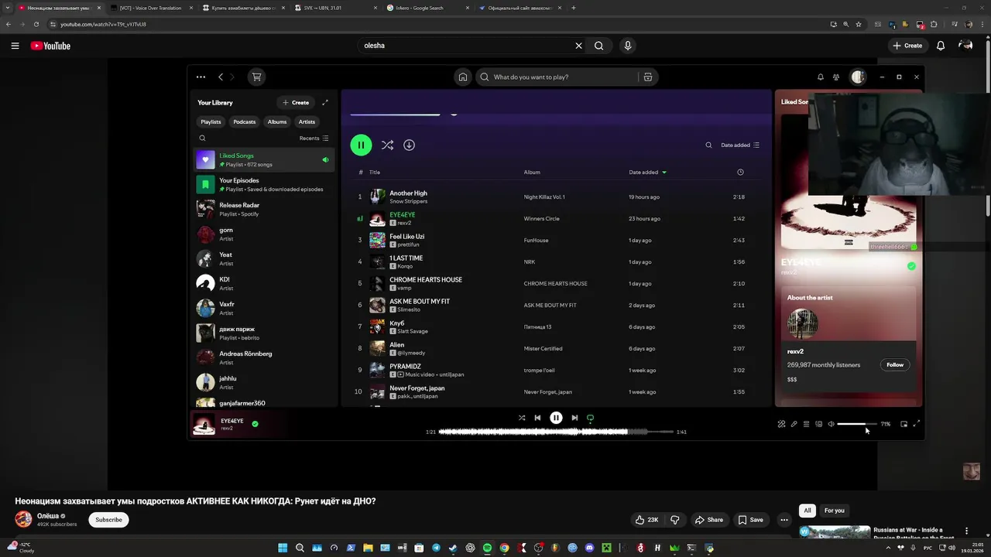Mute Spotify volume speaker icon
This screenshot has height=557, width=991.
coord(831,424)
